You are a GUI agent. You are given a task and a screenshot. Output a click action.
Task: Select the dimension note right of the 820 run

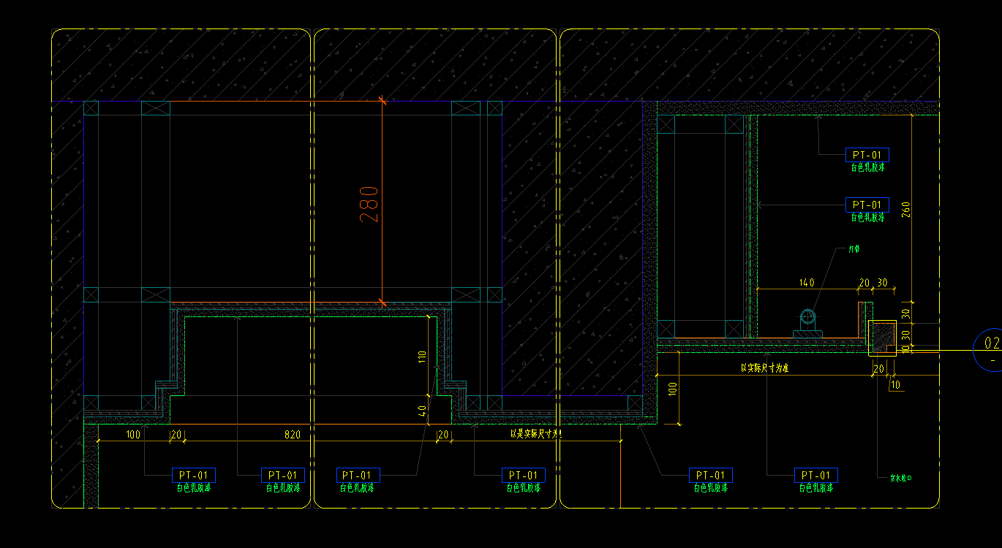coord(538,434)
